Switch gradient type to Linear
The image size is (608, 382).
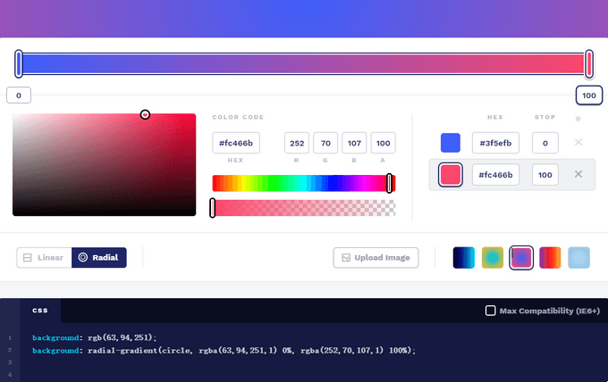44,258
